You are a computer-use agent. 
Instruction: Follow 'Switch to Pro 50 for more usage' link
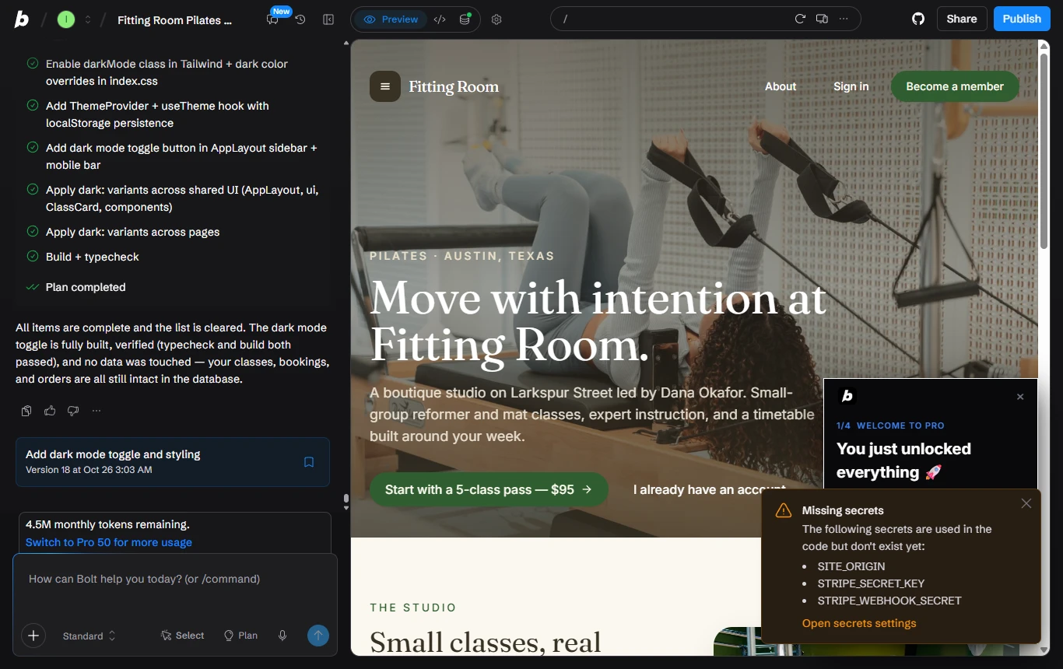(109, 542)
